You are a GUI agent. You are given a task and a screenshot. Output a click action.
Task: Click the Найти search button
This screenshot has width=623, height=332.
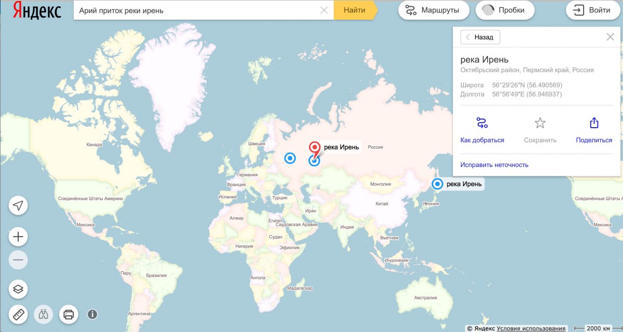pyautogui.click(x=355, y=10)
